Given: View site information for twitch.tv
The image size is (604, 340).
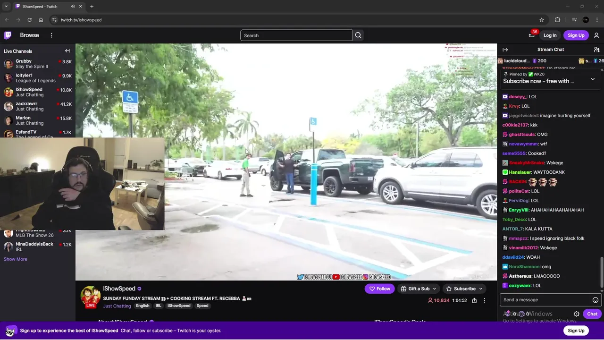Looking at the screenshot, I should pyautogui.click(x=54, y=20).
